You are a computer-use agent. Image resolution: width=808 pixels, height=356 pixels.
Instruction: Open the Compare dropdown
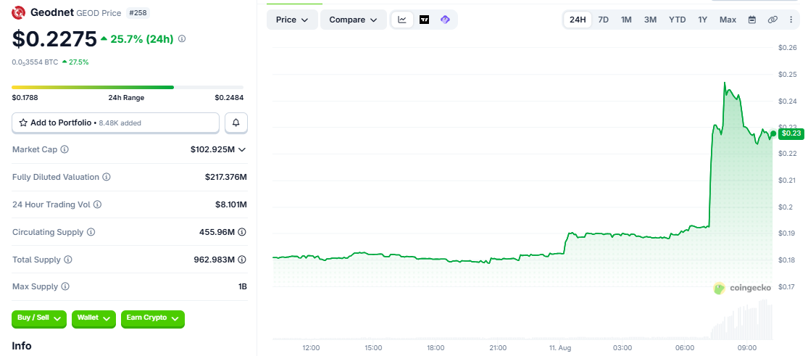354,20
